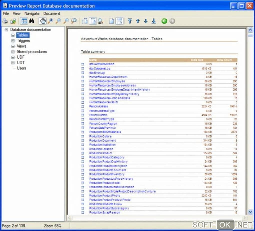Expand the UDT tree node
Screen dimensions: 255x231
point(13,63)
